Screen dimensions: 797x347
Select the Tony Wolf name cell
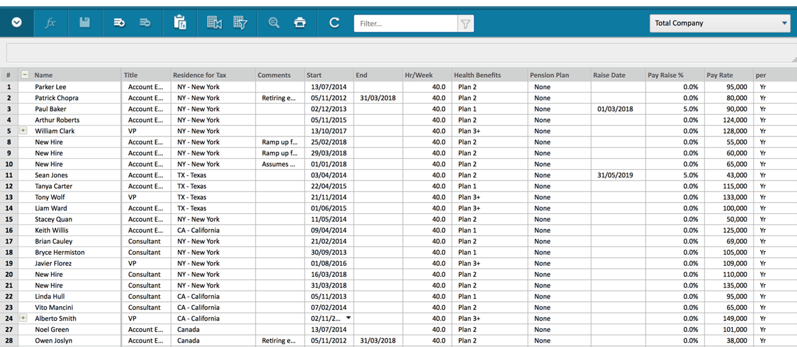70,197
